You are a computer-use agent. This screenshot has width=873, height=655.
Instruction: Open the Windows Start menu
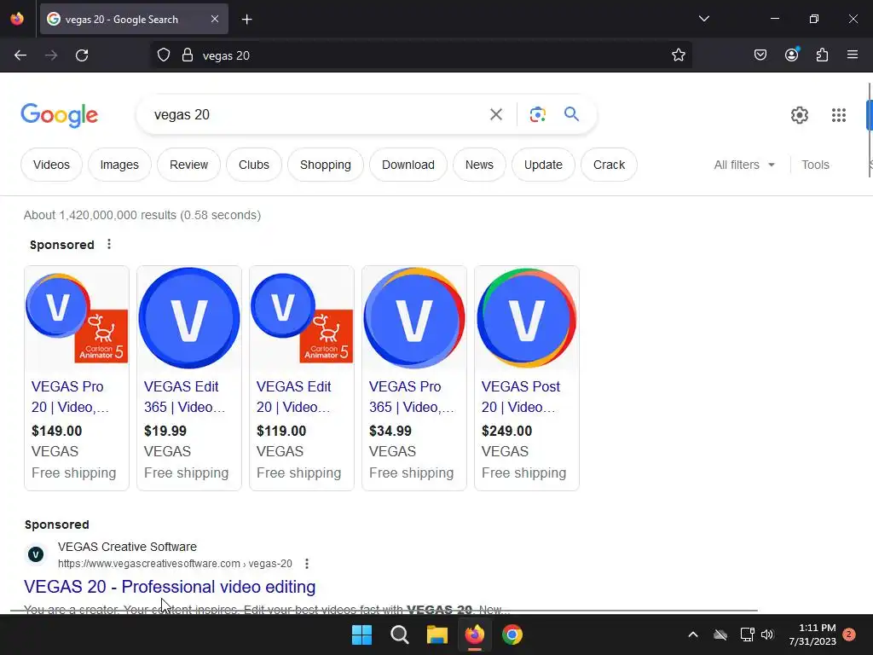tap(361, 635)
